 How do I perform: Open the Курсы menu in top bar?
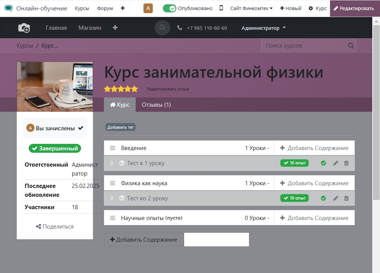(x=82, y=8)
